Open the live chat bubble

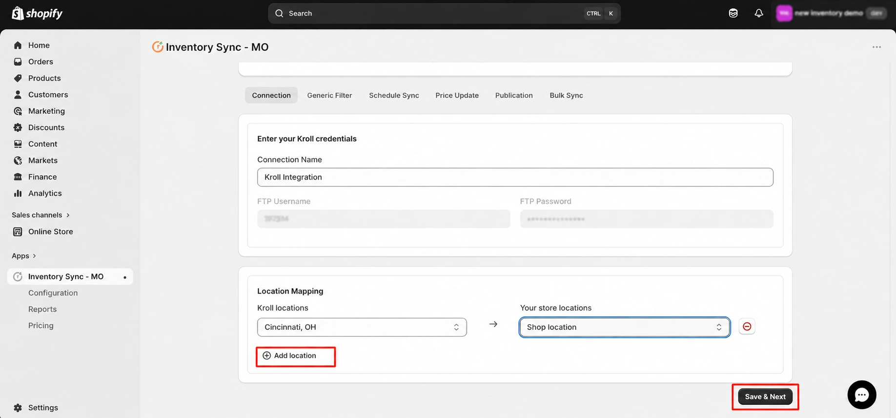tap(861, 395)
